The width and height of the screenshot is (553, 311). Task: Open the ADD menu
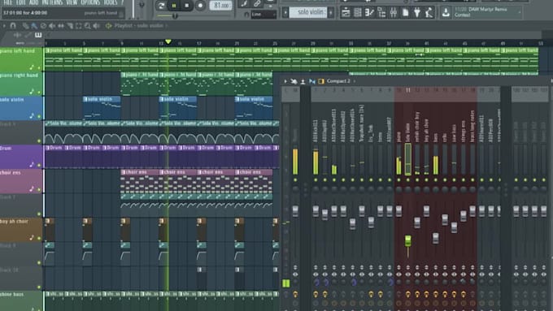coord(34,2)
